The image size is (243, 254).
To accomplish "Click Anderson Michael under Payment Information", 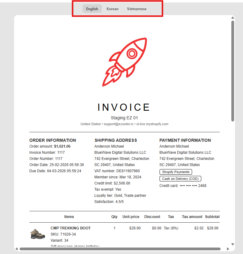I will (x=174, y=146).
